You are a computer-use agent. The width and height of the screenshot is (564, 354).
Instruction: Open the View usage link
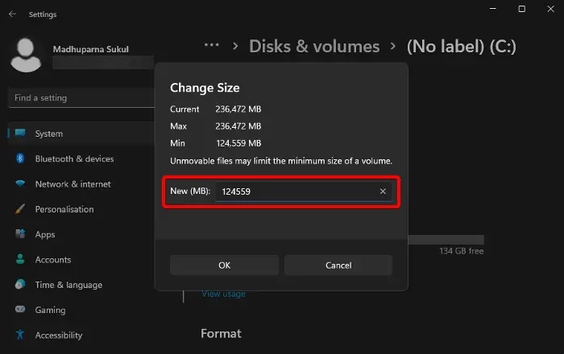pyautogui.click(x=223, y=294)
